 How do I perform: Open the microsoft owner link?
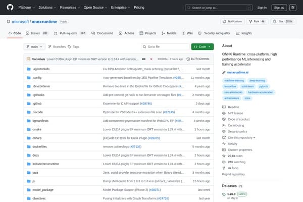[x=20, y=22]
